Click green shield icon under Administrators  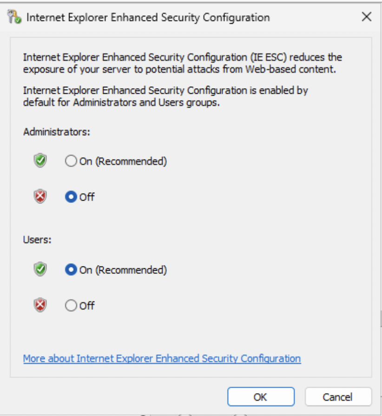(x=40, y=161)
